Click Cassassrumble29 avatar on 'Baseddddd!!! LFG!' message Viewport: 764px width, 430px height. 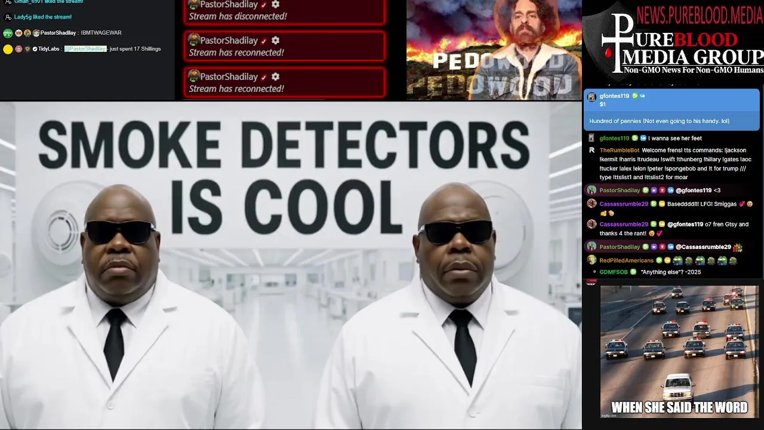pyautogui.click(x=592, y=204)
